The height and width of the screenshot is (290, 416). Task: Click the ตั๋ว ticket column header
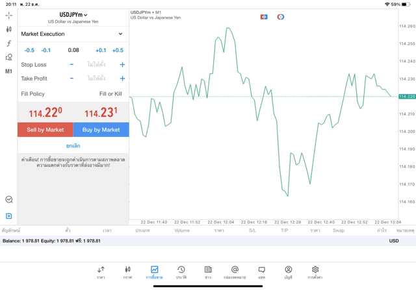pos(68,230)
